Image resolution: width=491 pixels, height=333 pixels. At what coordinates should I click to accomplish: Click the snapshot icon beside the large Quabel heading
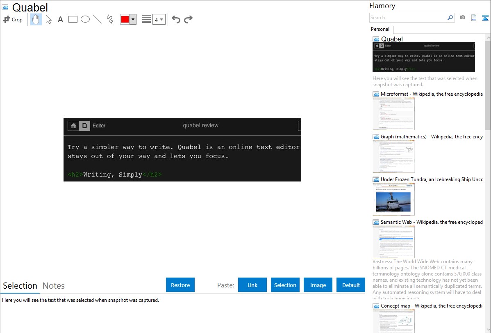click(x=5, y=7)
